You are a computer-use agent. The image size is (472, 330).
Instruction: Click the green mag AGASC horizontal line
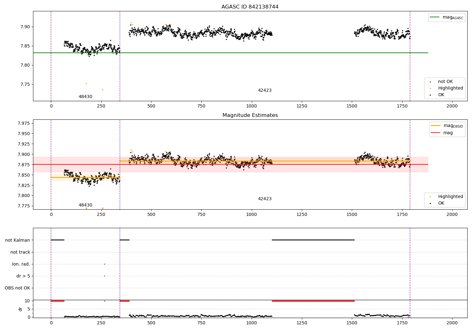coord(231,53)
